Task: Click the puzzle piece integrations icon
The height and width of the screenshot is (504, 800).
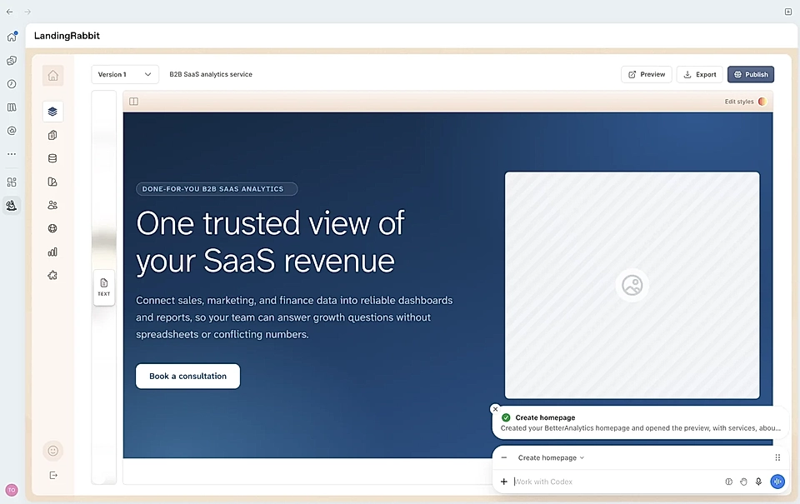Action: coord(52,276)
